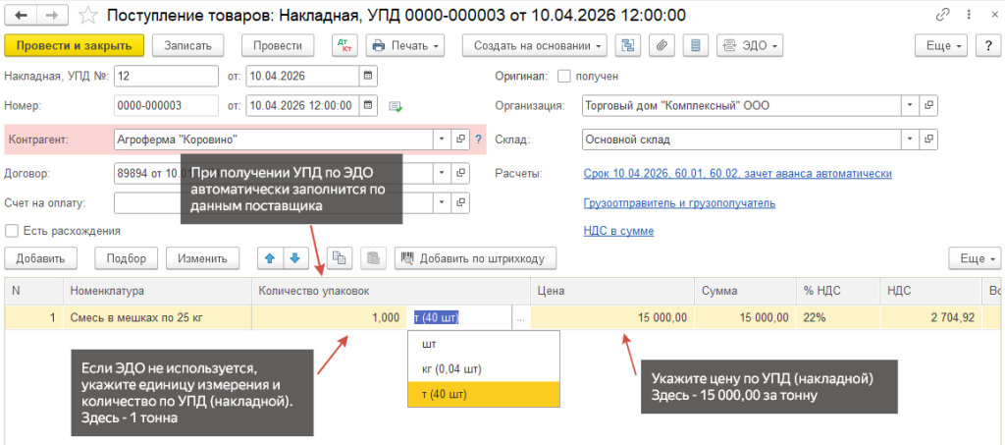The image size is (1005, 445).
Task: Open attached files paperclip icon
Action: pos(662,45)
